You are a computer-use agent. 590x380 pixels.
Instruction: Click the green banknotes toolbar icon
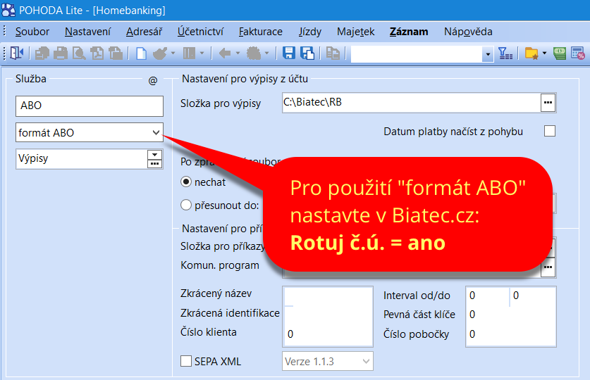point(560,53)
